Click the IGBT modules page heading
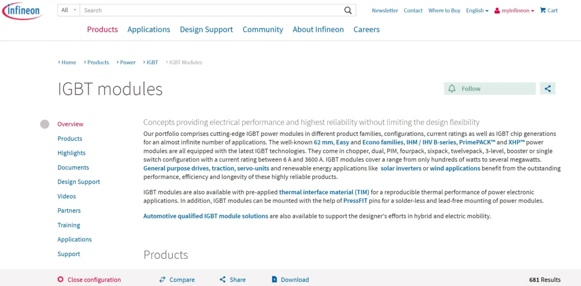Screen dimensions: 581x286 pos(110,89)
